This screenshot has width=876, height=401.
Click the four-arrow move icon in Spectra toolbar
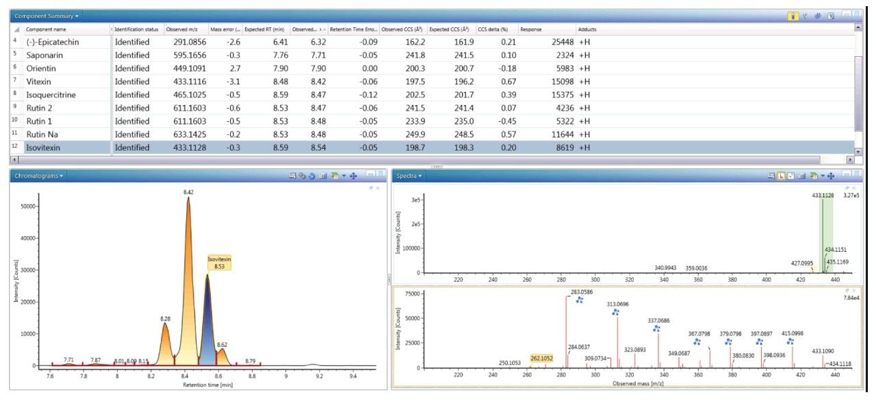click(x=831, y=176)
